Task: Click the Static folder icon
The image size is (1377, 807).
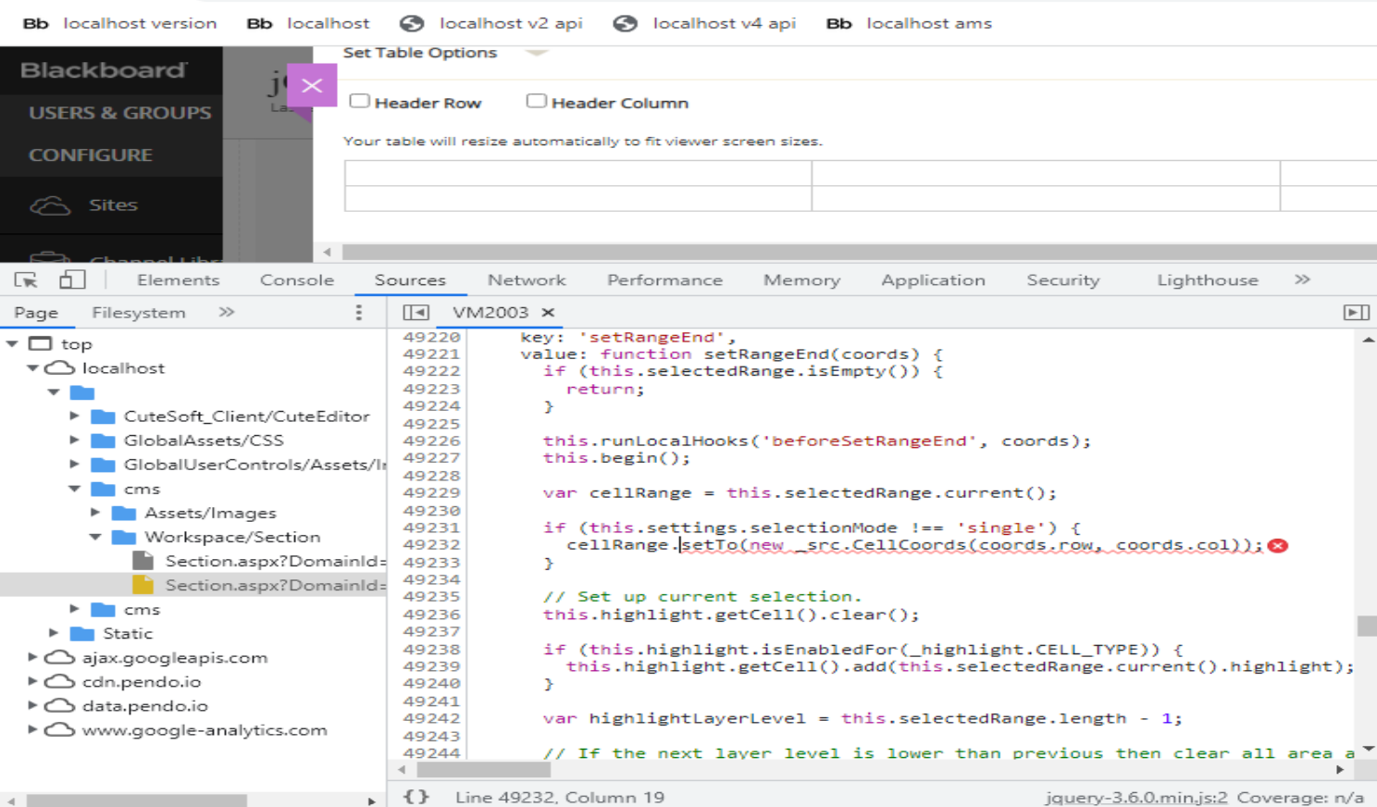Action: click(82, 633)
